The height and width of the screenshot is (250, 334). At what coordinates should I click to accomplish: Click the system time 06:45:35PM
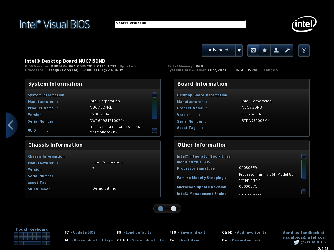tap(246, 70)
